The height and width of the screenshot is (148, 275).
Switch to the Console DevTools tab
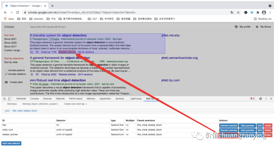point(35,99)
